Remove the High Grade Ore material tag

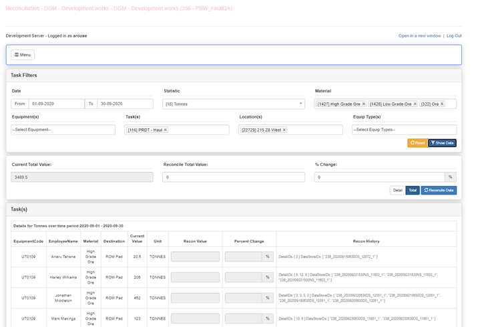[x=364, y=104]
